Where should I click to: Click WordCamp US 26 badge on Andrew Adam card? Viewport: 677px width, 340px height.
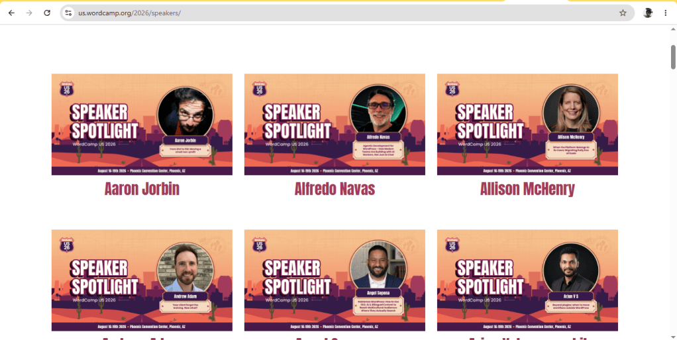tap(66, 245)
